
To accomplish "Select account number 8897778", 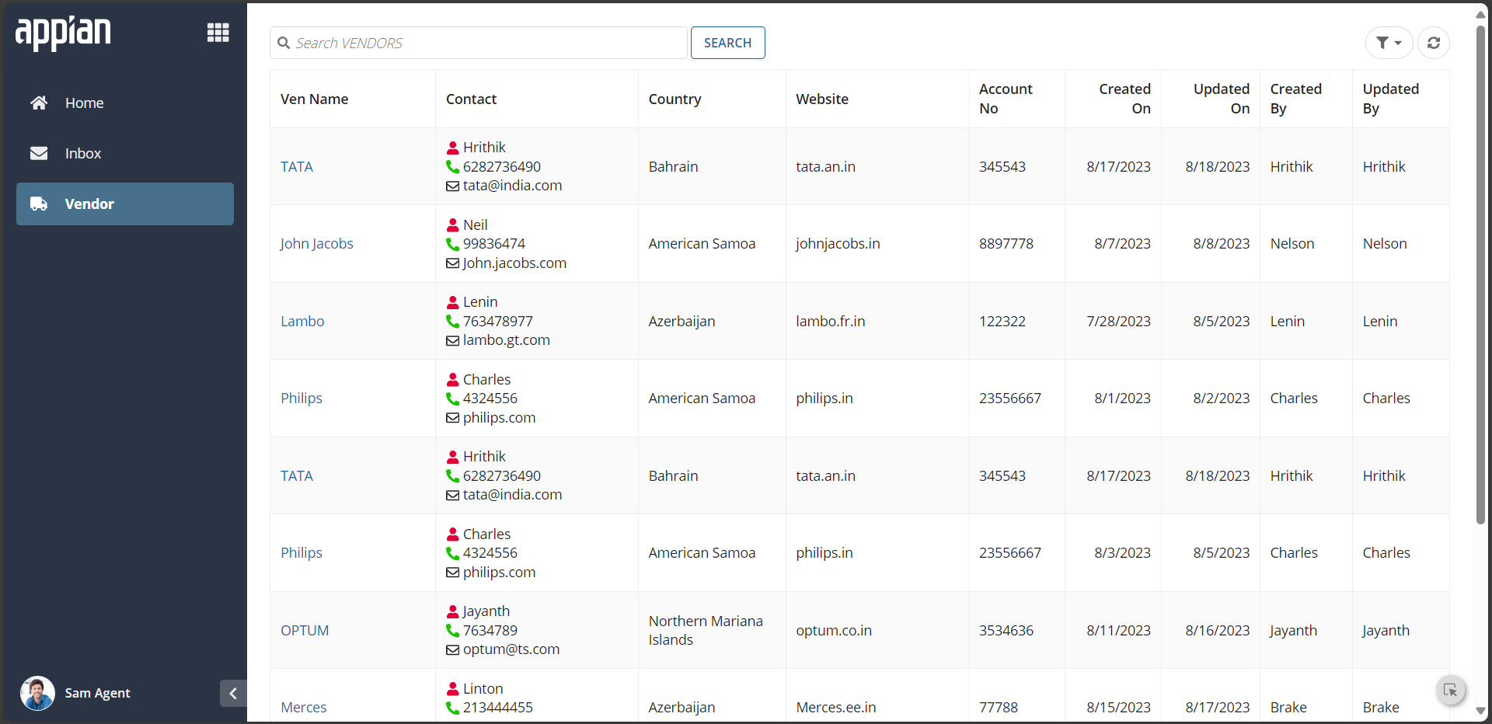I will (x=1006, y=243).
